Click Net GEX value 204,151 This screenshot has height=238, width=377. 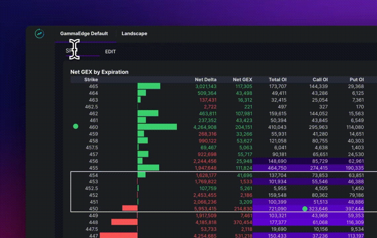244,127
